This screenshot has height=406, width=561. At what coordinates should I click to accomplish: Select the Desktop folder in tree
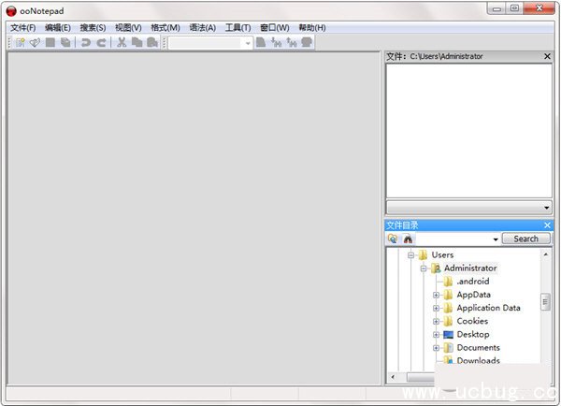[x=472, y=334]
